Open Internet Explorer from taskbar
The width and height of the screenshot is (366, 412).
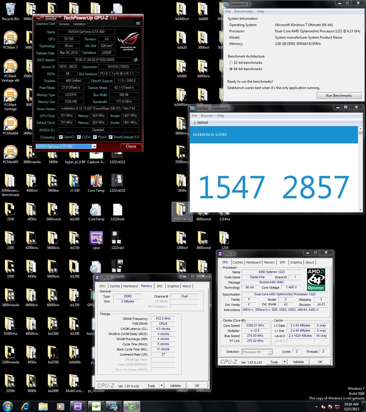click(x=25, y=406)
